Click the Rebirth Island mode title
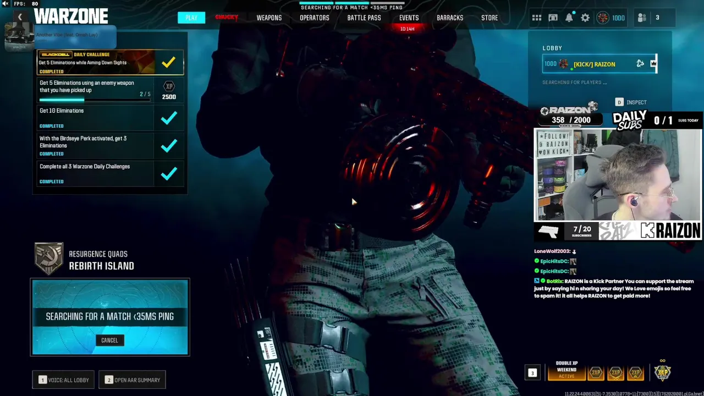 point(101,266)
